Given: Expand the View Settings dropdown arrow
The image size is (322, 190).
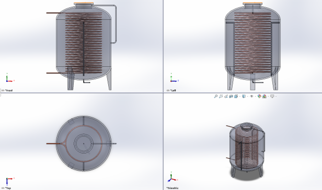Looking at the screenshot, I should [x=276, y=97].
